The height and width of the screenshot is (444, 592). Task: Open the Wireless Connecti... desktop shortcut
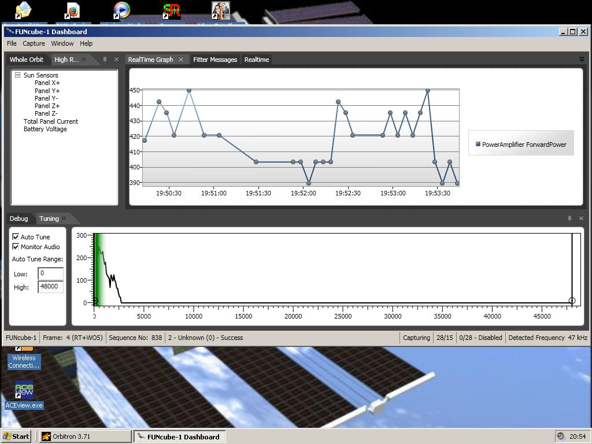[24, 358]
